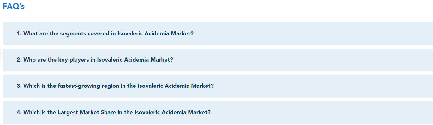Select the text "Which is the fastest-growing region"
The image size is (433, 125).
pos(71,86)
